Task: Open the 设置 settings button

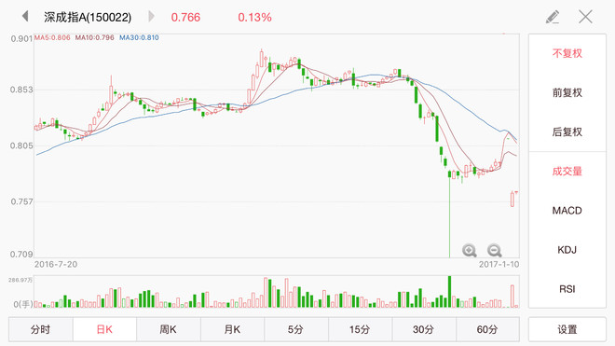Action: click(x=567, y=329)
